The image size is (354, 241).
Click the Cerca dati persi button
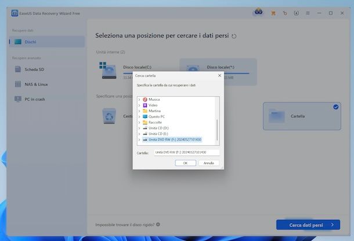click(x=308, y=225)
